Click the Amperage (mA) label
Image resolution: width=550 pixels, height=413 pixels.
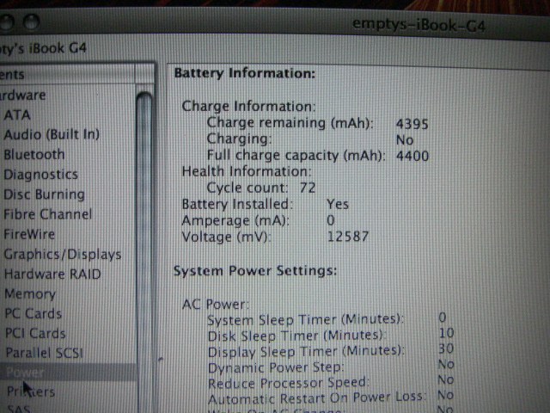(x=235, y=220)
